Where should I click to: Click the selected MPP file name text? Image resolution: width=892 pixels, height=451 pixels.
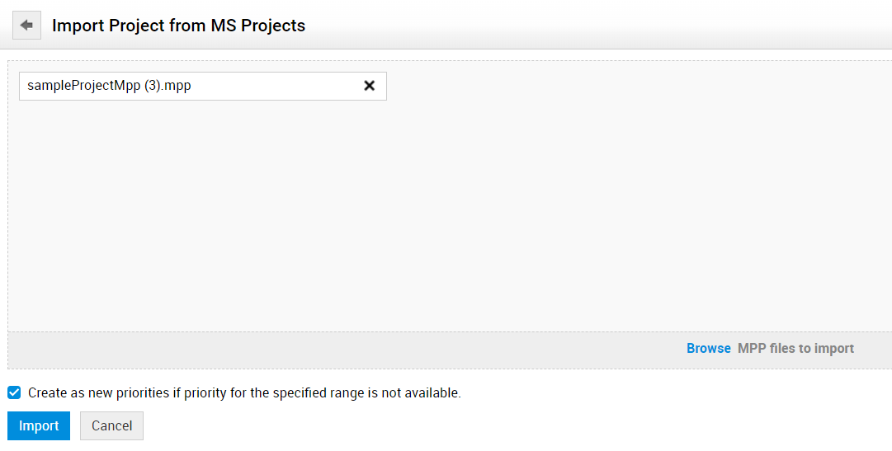point(109,85)
